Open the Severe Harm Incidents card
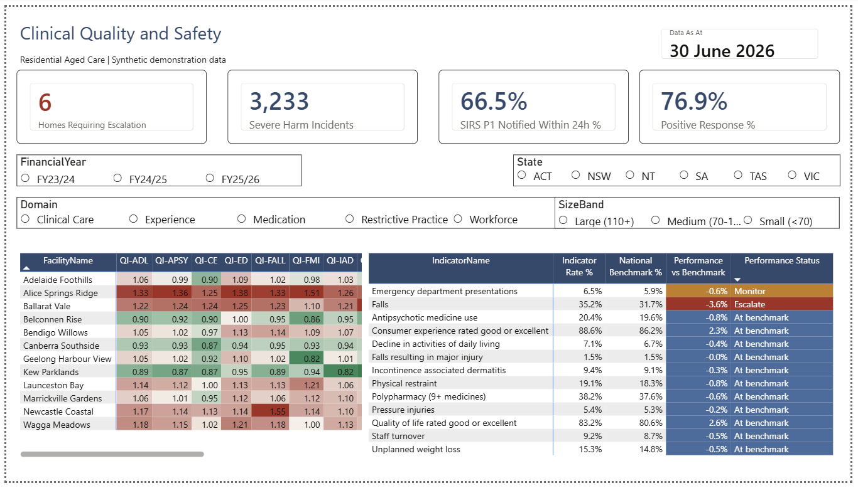 coord(322,107)
